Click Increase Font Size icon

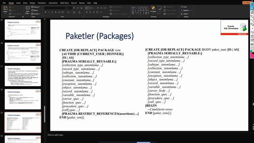(74, 8)
